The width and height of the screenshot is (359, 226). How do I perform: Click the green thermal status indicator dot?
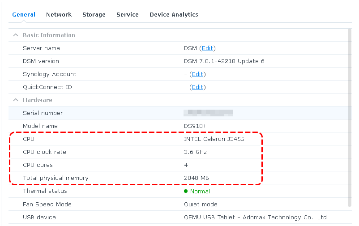pyautogui.click(x=186, y=191)
